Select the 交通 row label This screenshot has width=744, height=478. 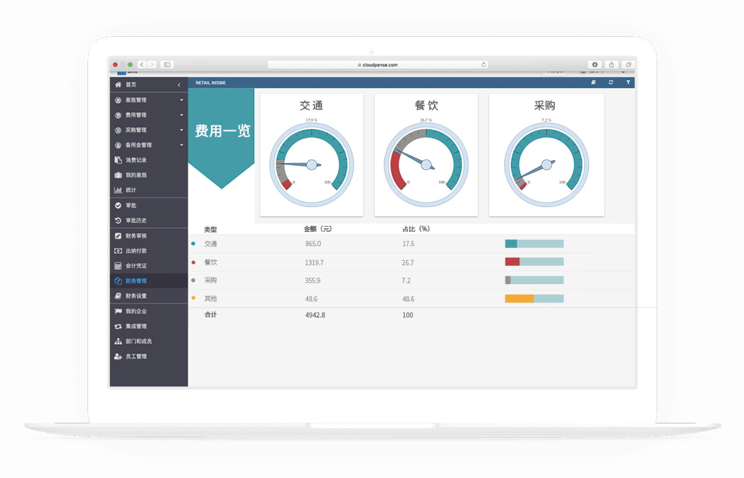210,244
